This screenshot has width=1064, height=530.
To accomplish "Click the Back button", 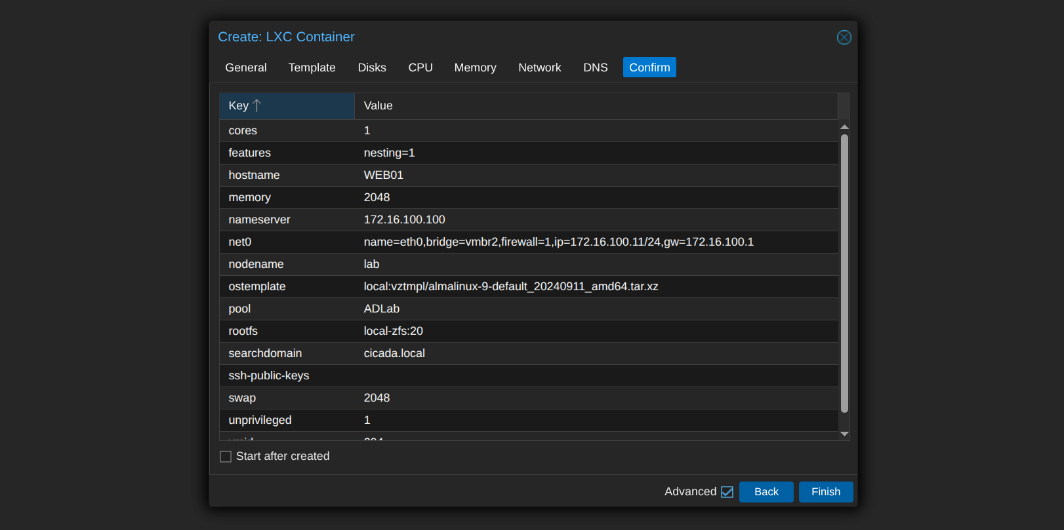I will [x=766, y=492].
